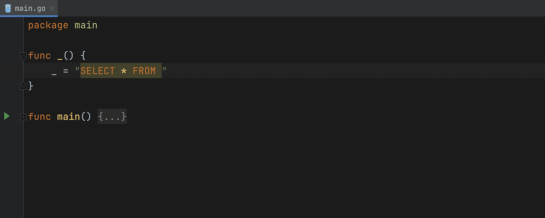Viewport: 545px width, 218px height.
Task: Click the {...} folded code placeholder
Action: pyautogui.click(x=112, y=117)
